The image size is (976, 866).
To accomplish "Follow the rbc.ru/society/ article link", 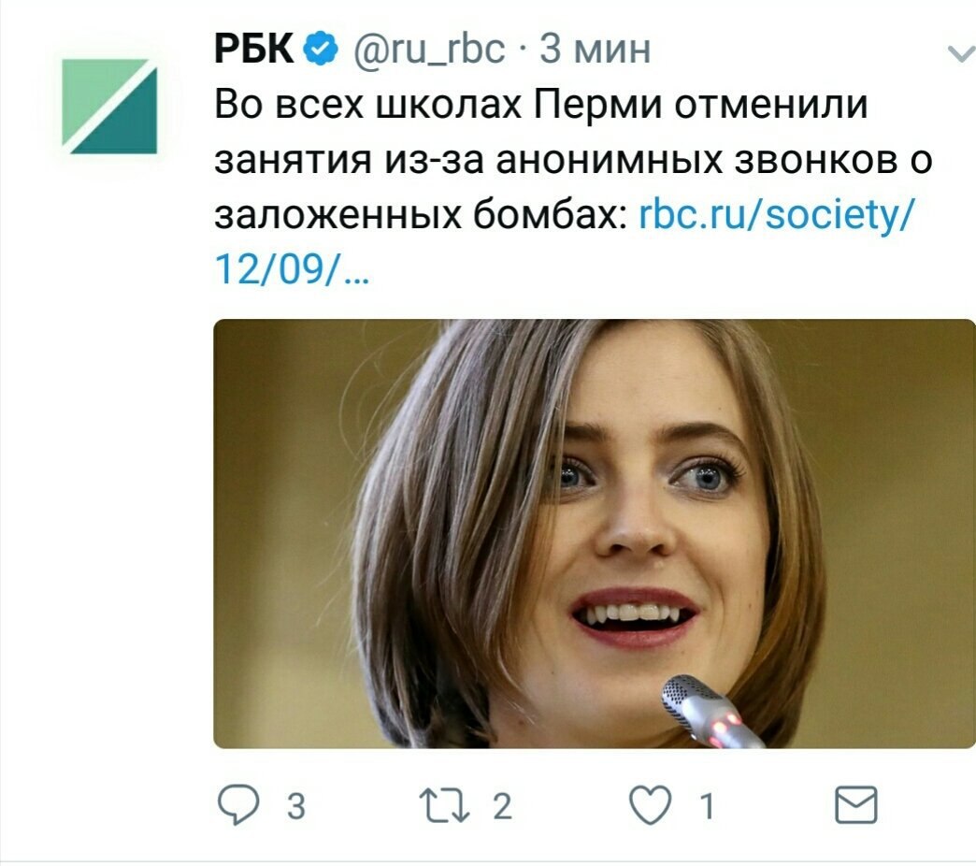I will pos(777,216).
